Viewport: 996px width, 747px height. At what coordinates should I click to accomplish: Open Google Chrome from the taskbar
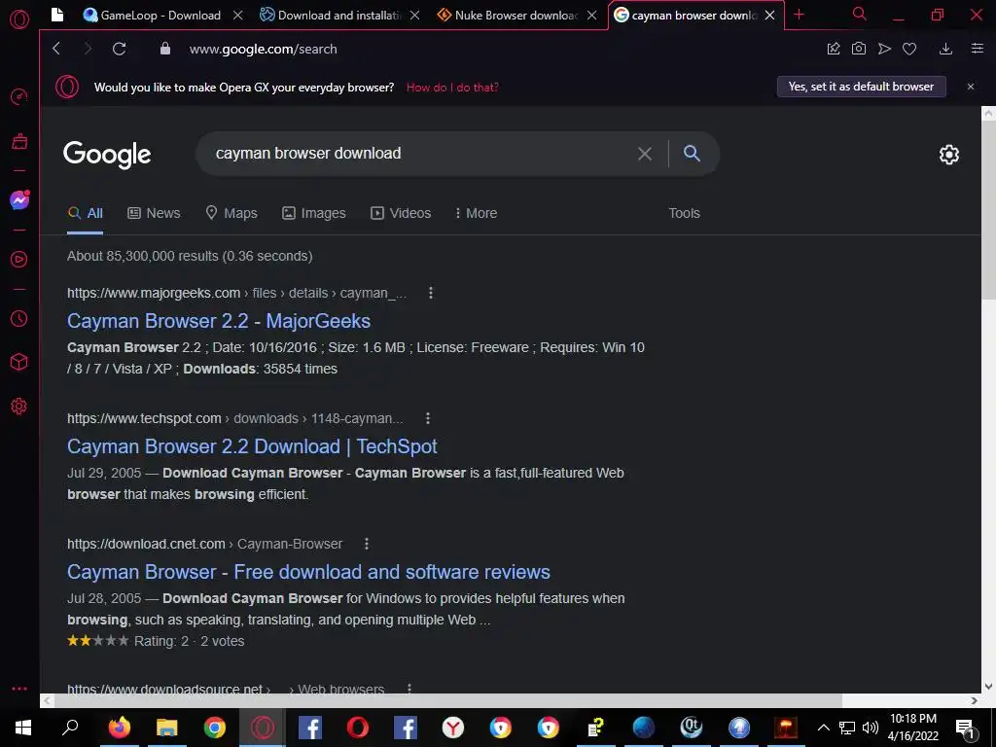pos(215,728)
